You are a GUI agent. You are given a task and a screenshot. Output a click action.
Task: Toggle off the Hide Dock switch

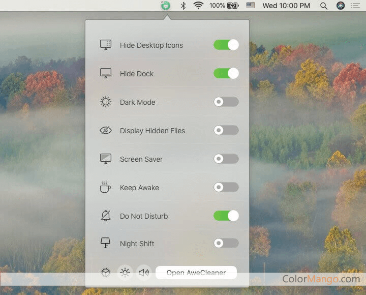(226, 73)
